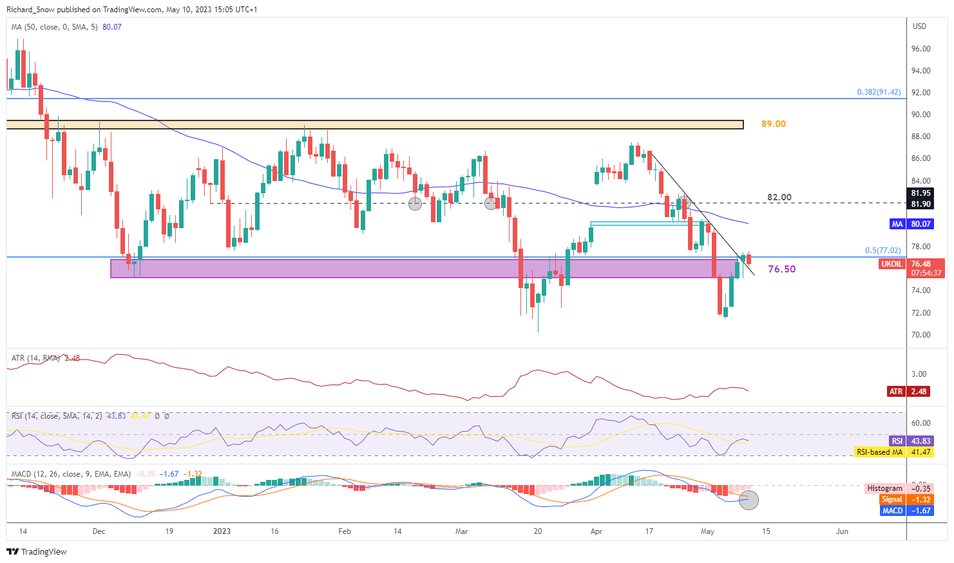Screen dimensions: 954x563
Task: Click the 76.50 support zone label
Action: 781,269
